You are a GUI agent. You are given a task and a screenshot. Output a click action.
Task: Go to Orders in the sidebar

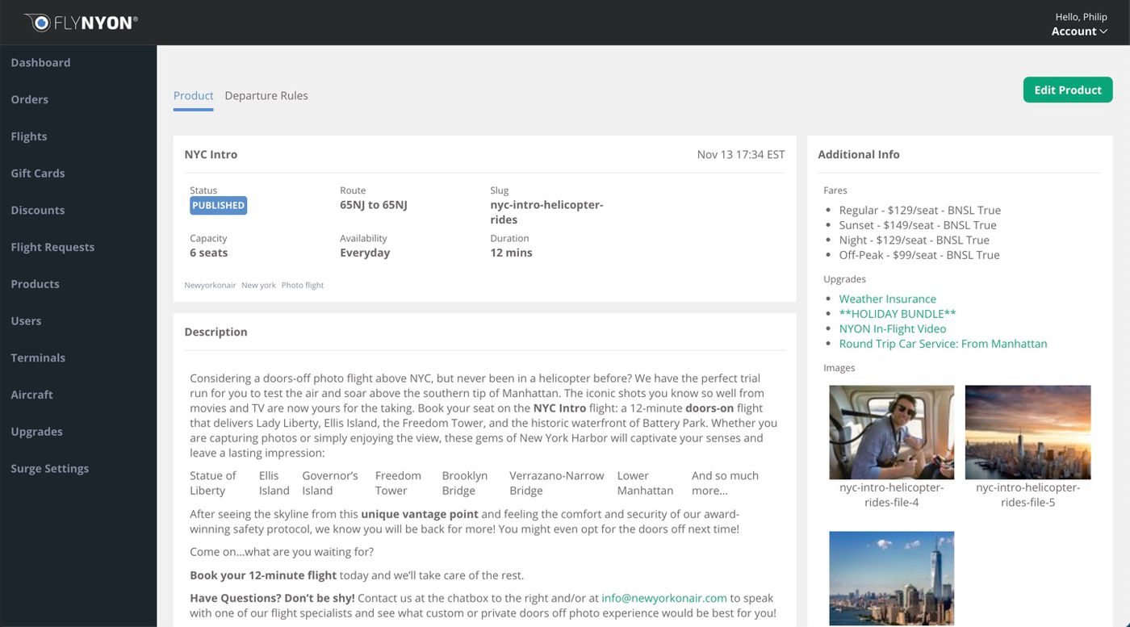(29, 99)
